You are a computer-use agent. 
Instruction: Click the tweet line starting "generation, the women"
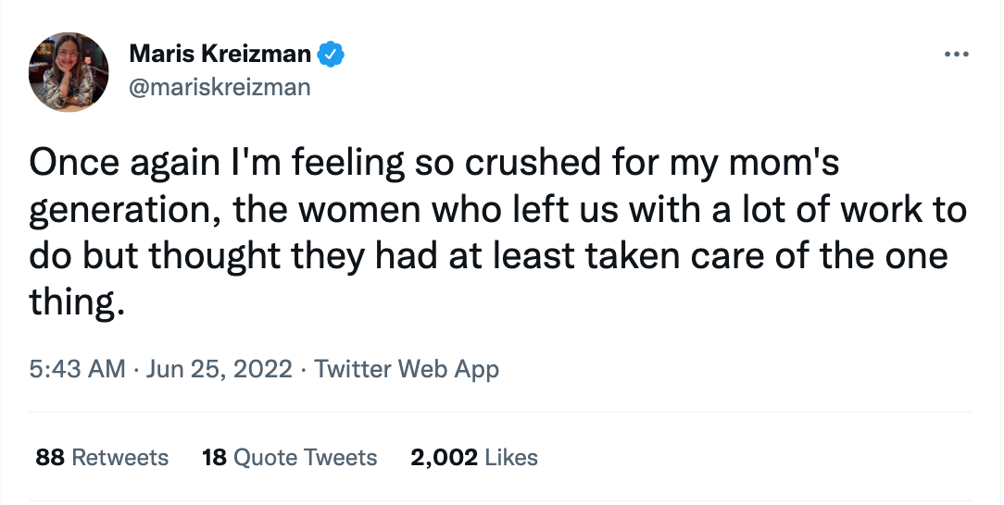(x=497, y=211)
